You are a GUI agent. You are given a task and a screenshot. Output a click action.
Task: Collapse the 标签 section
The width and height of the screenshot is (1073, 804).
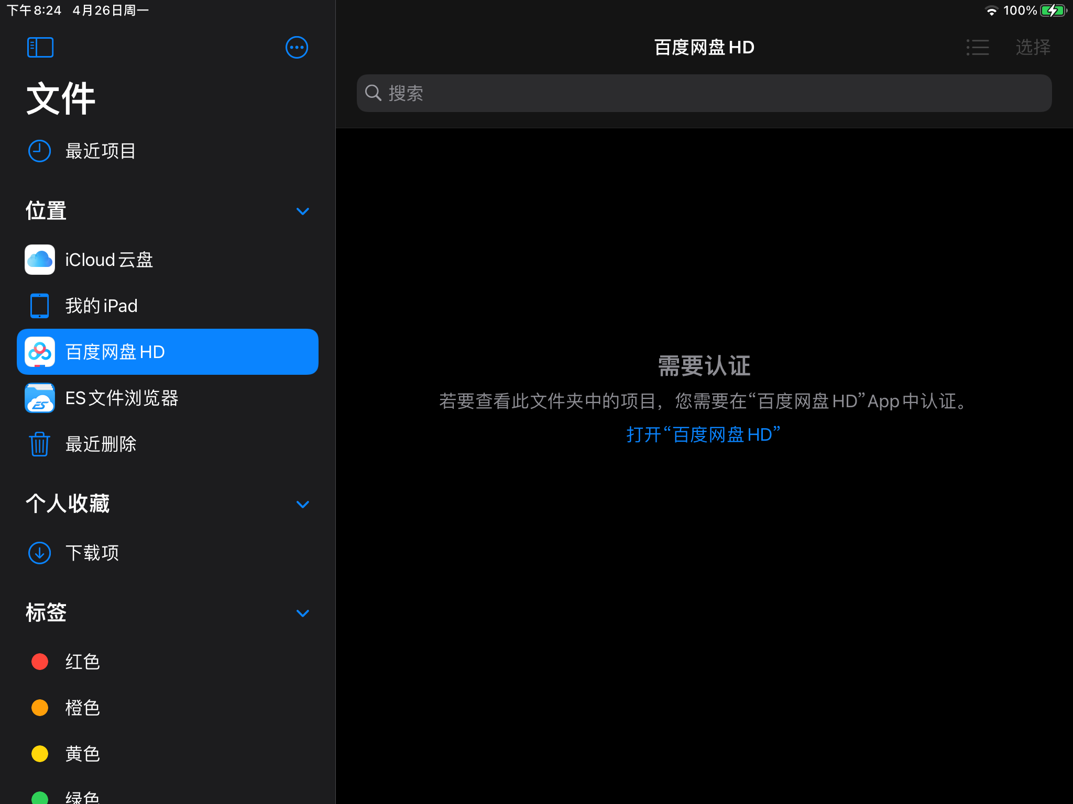(302, 613)
